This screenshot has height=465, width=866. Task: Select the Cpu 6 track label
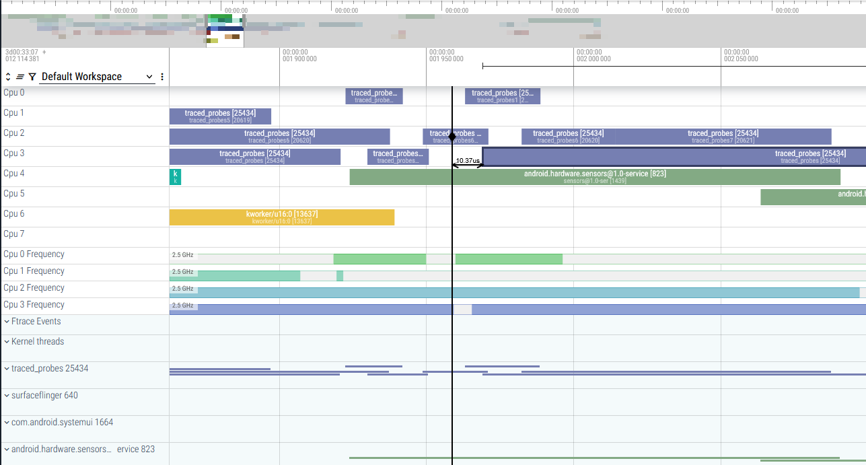click(x=14, y=214)
